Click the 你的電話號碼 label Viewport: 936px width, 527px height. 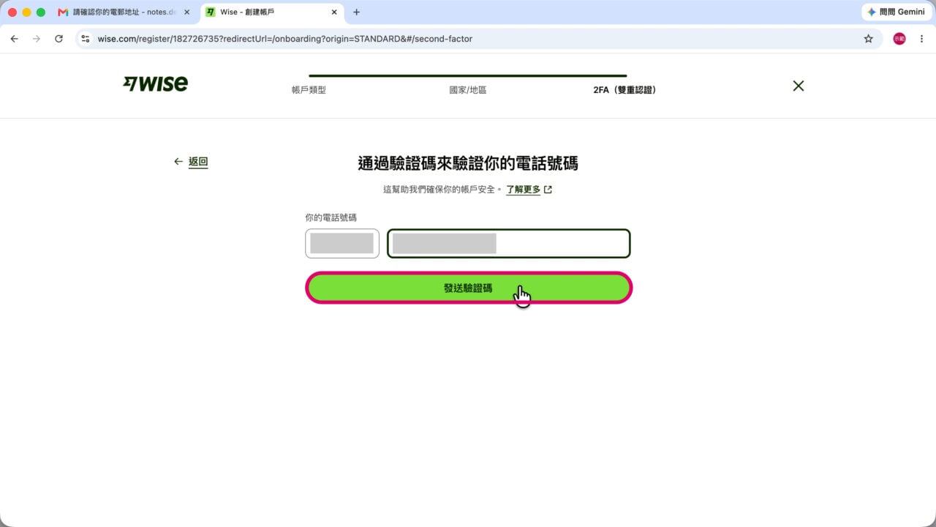pos(331,217)
